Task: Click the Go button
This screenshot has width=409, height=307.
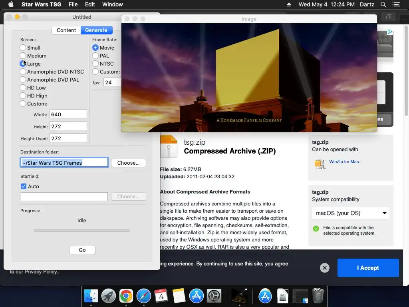Action: pyautogui.click(x=82, y=250)
